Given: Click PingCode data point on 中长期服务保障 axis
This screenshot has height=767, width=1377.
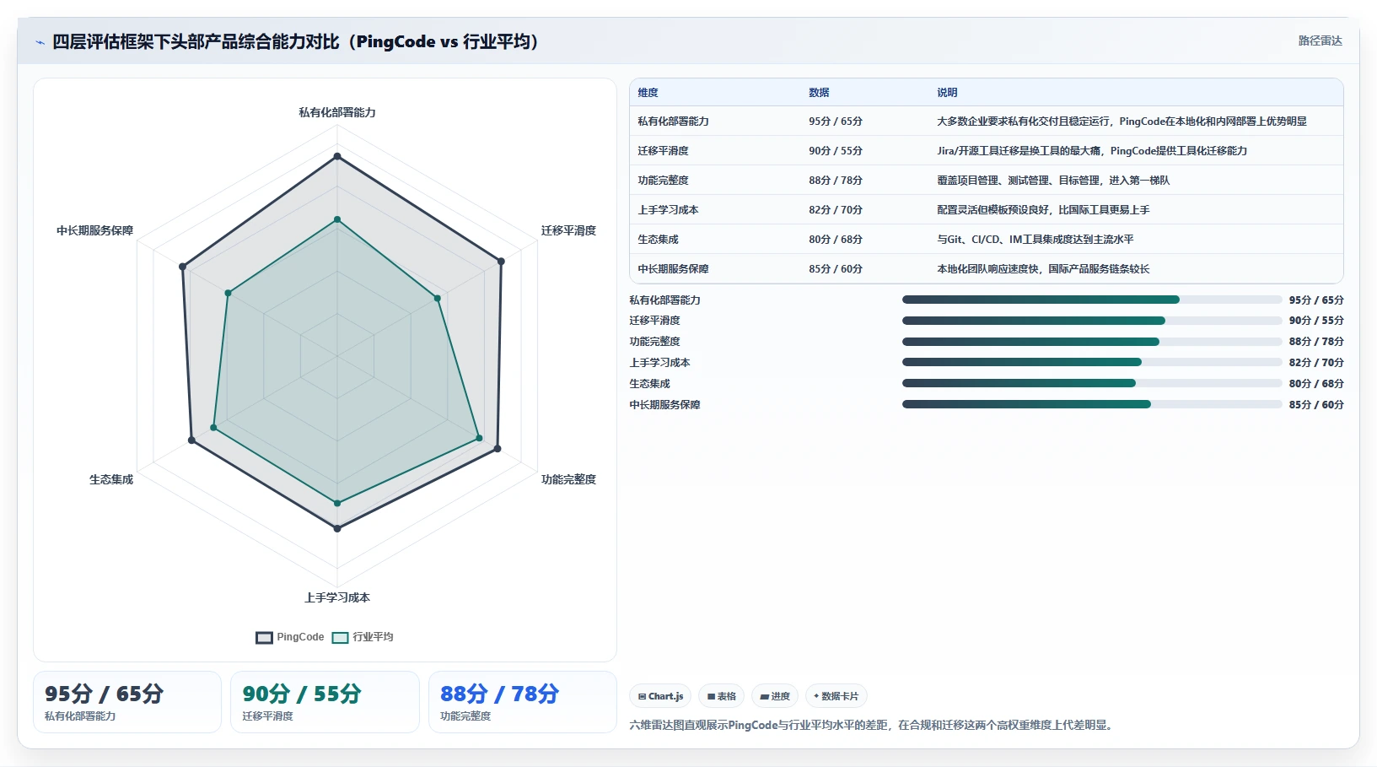Looking at the screenshot, I should coord(183,267).
